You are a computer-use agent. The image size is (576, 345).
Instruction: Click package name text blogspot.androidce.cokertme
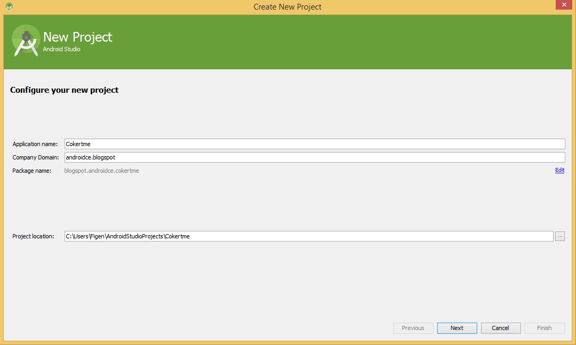point(101,171)
